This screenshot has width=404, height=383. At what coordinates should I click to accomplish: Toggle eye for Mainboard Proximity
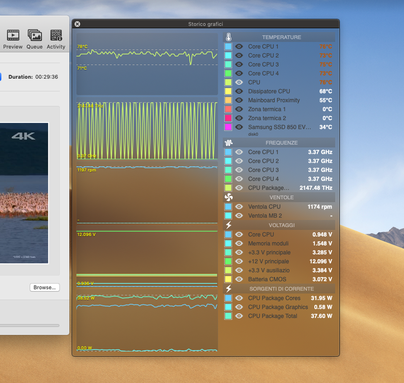coord(239,100)
